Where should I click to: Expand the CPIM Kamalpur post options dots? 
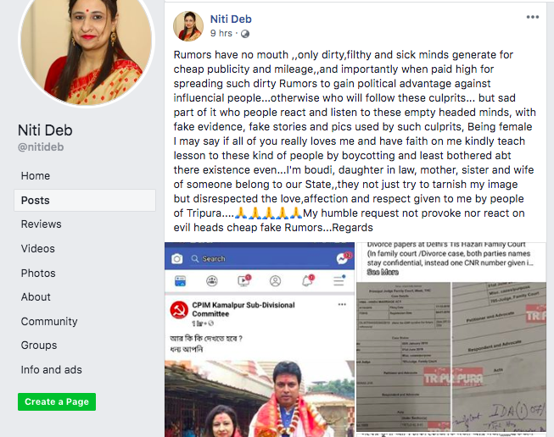342,304
